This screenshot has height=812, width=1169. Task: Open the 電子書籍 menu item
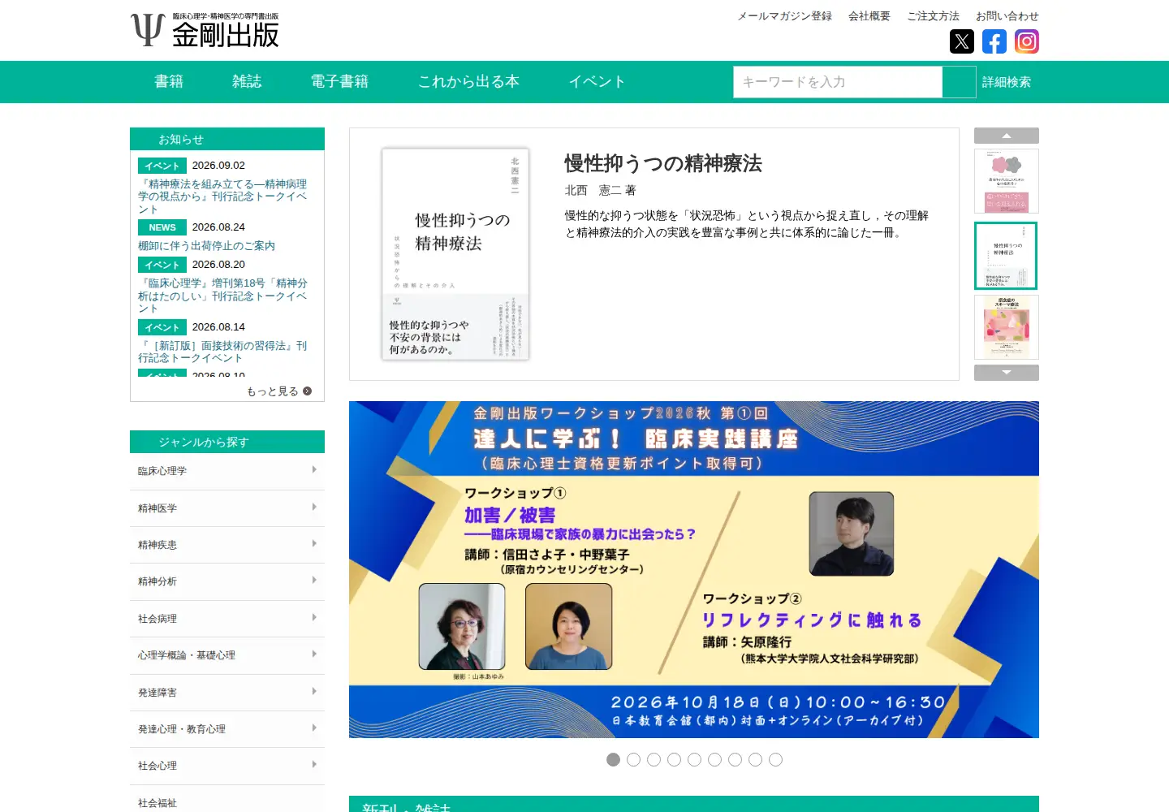(x=339, y=81)
